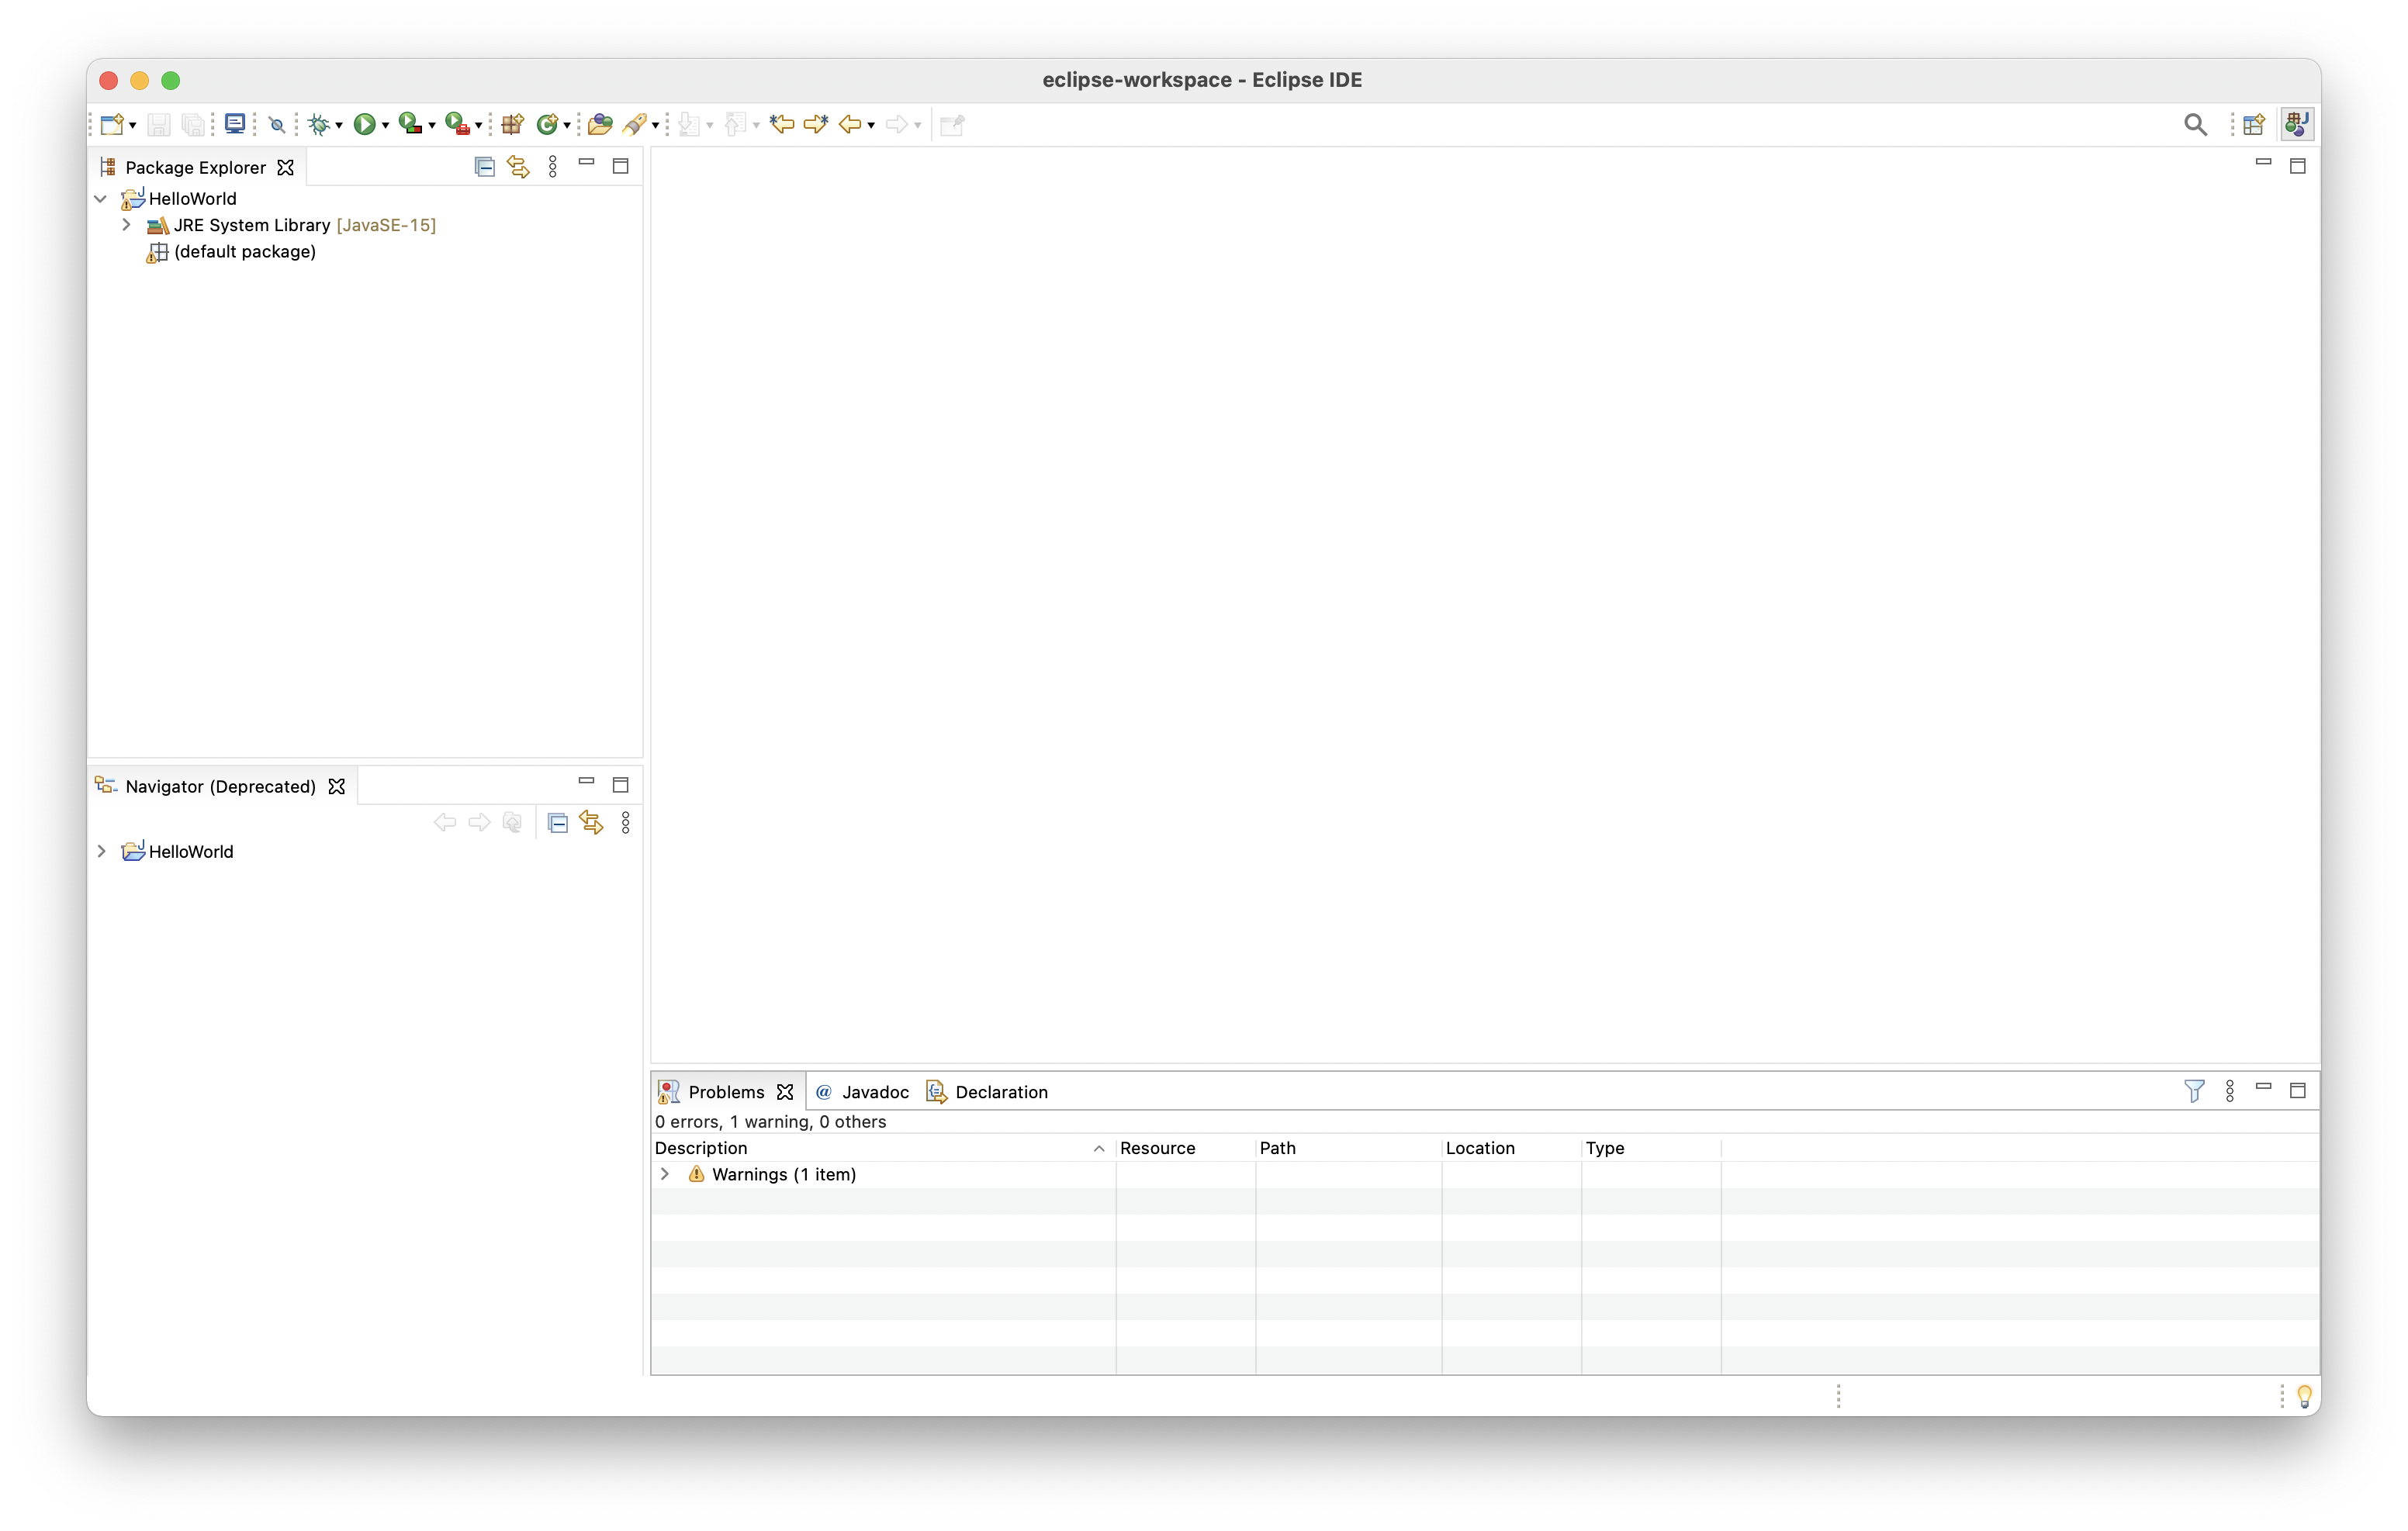The width and height of the screenshot is (2408, 1531).
Task: Click the tip of the day lightbulb
Action: pyautogui.click(x=2304, y=1395)
